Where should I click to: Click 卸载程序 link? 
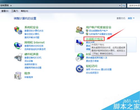[29, 77]
